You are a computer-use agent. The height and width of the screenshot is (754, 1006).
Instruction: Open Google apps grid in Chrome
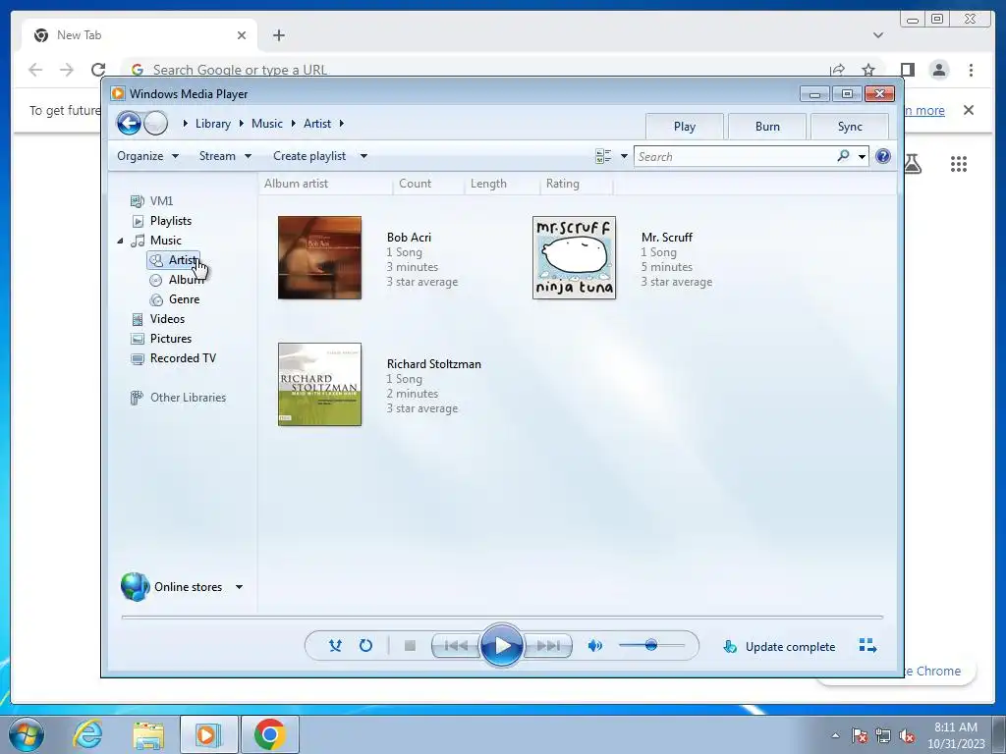(959, 164)
